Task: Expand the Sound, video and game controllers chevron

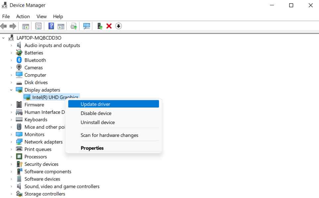Action: (x=11, y=186)
